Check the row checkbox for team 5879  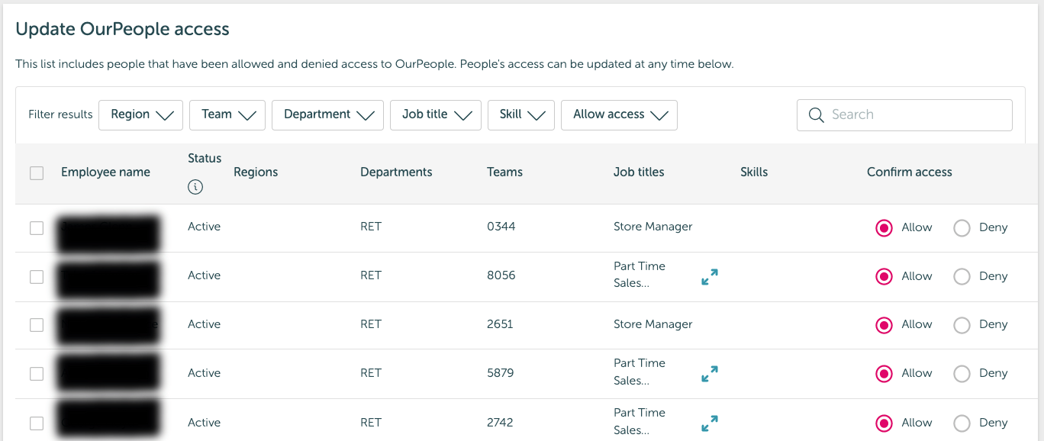(37, 374)
